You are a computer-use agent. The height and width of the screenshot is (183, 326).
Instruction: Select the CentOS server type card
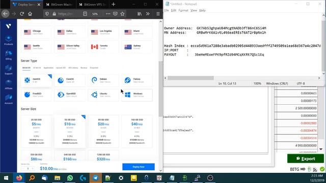36,80
